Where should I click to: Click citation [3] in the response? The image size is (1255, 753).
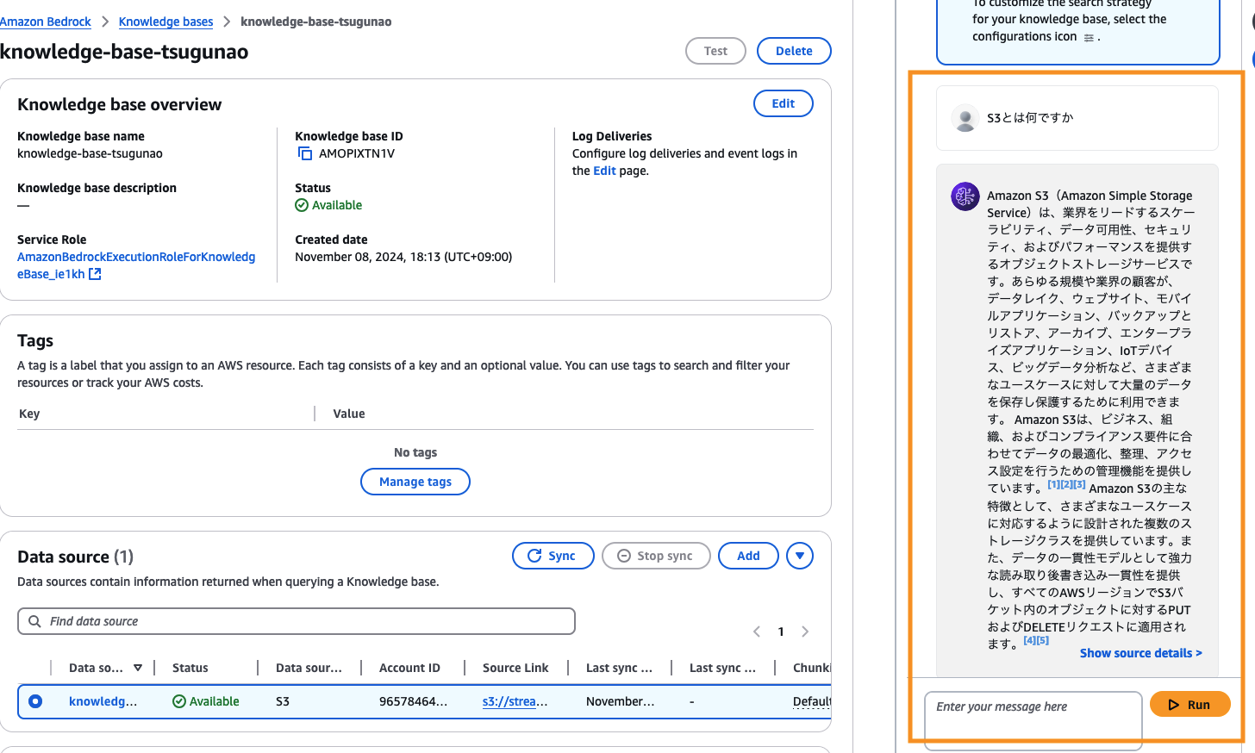click(x=1079, y=484)
